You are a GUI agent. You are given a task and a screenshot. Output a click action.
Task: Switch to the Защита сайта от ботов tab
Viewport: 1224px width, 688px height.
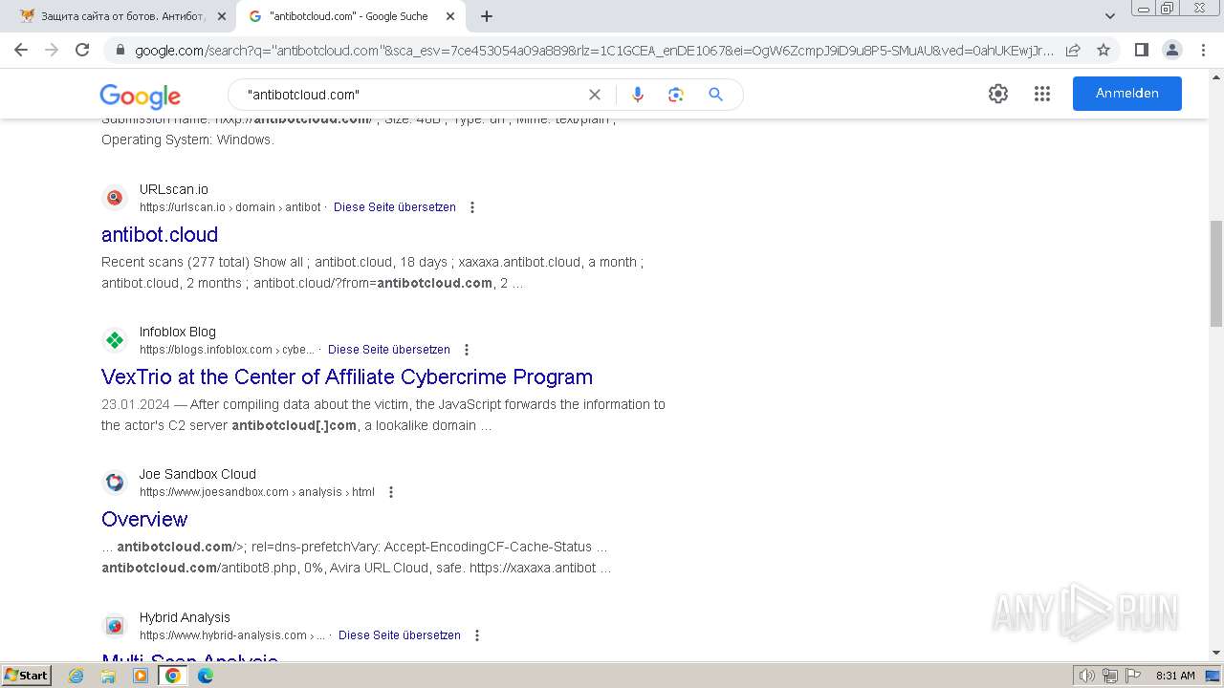pos(122,16)
